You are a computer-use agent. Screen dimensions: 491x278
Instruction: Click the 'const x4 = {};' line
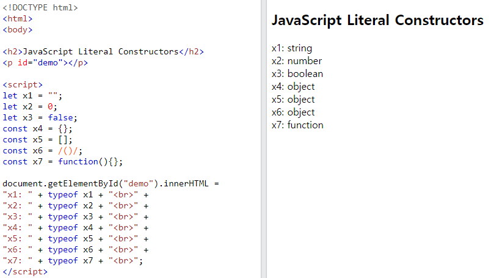point(38,128)
